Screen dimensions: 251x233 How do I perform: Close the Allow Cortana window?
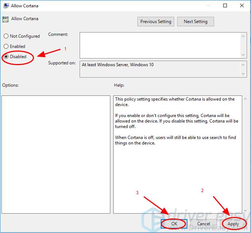242,5
